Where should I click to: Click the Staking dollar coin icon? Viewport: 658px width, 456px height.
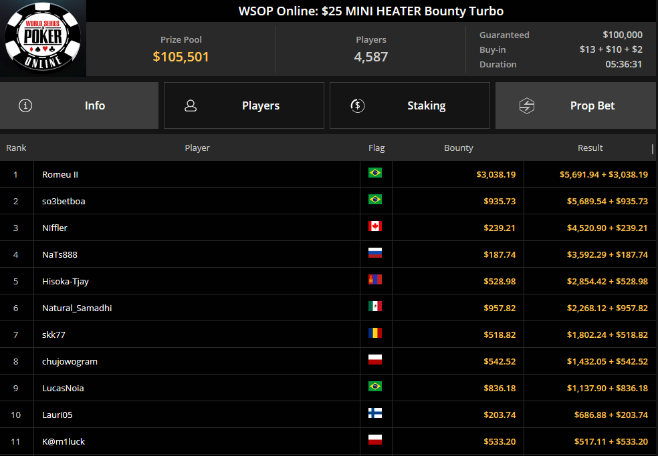[x=358, y=105]
